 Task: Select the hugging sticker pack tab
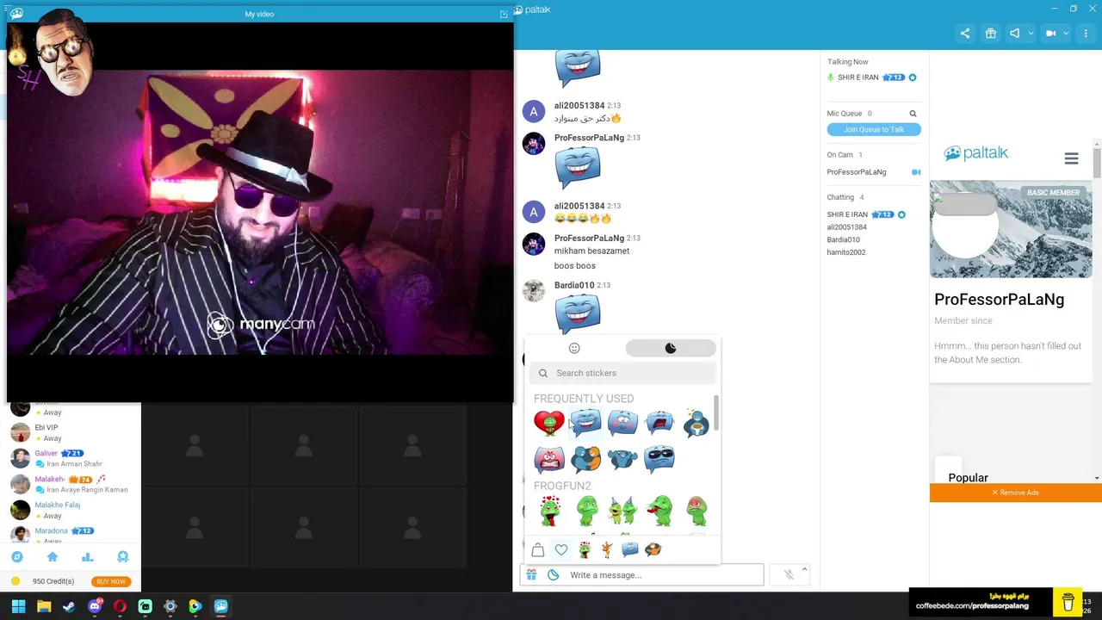(653, 549)
